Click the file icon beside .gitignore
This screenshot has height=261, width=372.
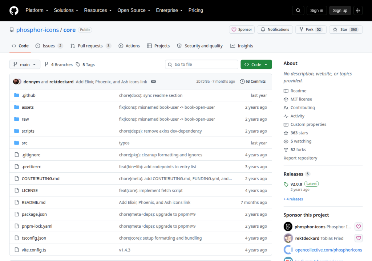coord(17,155)
